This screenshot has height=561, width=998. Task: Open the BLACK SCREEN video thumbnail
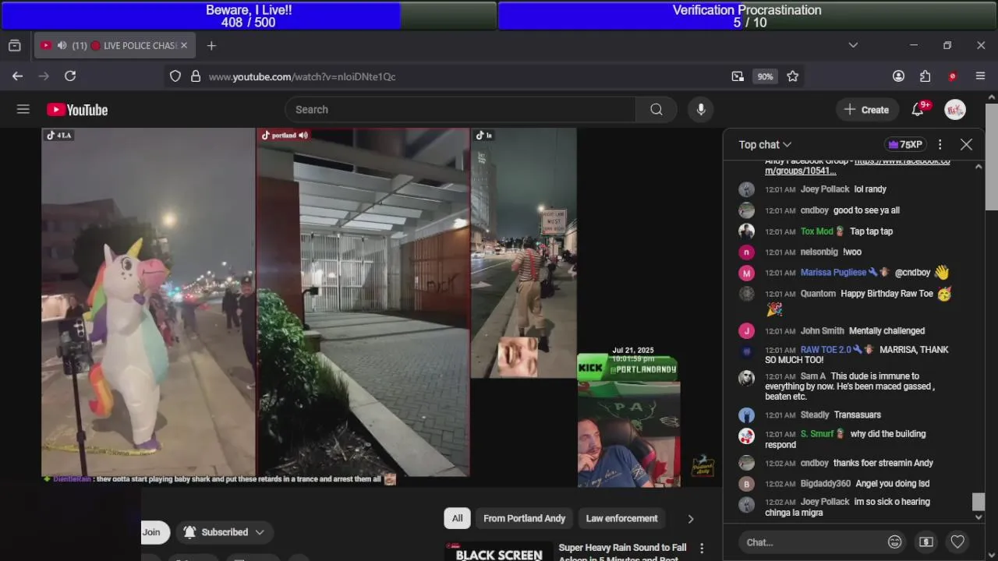click(498, 551)
